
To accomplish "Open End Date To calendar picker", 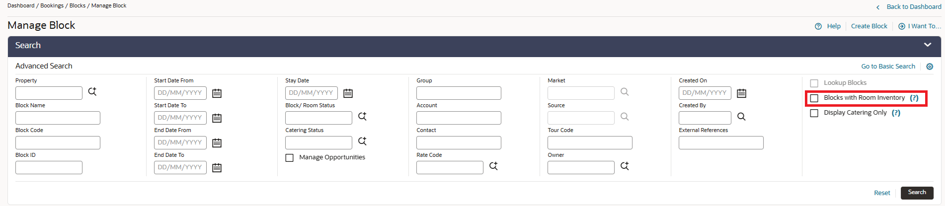I will tap(217, 168).
